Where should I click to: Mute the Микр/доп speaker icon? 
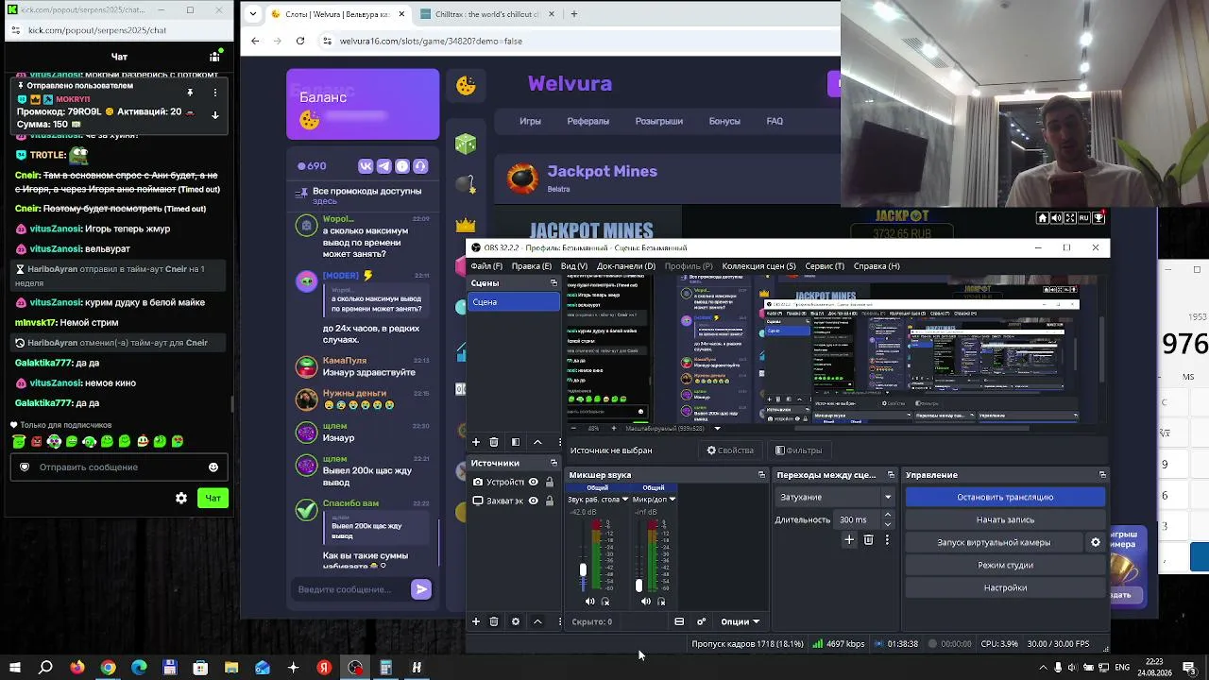pos(646,602)
